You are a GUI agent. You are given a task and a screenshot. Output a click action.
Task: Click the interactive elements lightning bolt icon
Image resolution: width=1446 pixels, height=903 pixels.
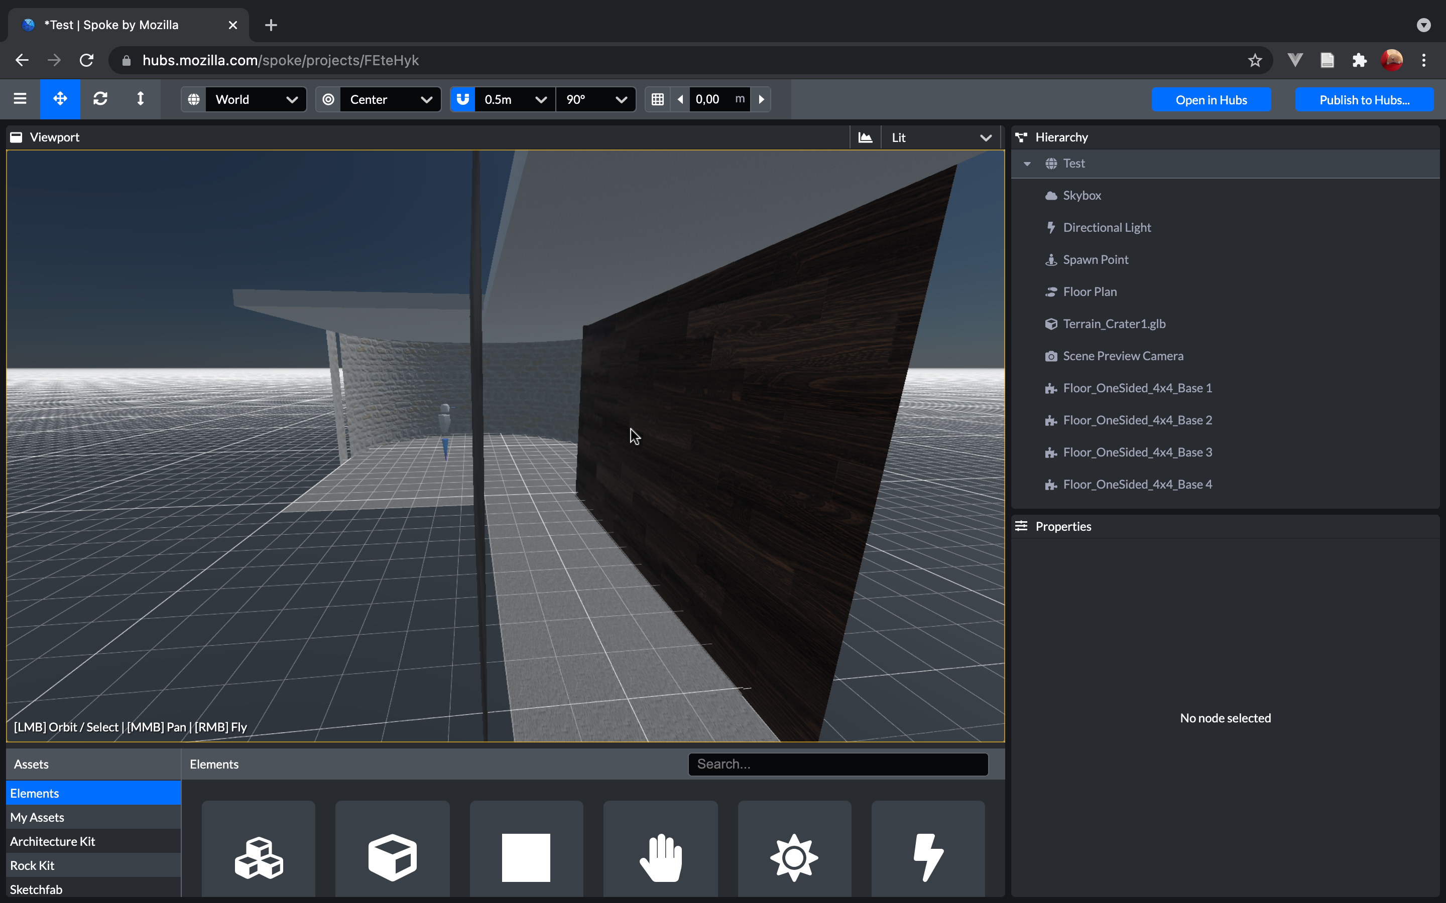pyautogui.click(x=927, y=857)
